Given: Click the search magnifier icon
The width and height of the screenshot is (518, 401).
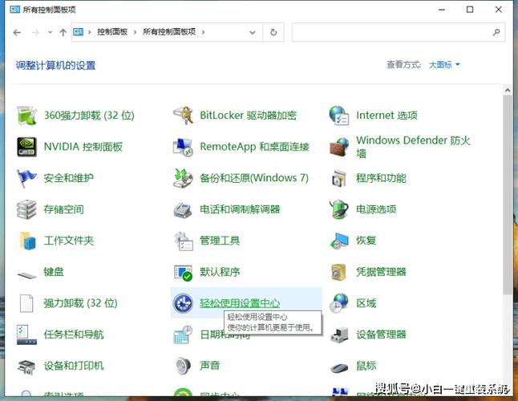Looking at the screenshot, I should tap(496, 32).
